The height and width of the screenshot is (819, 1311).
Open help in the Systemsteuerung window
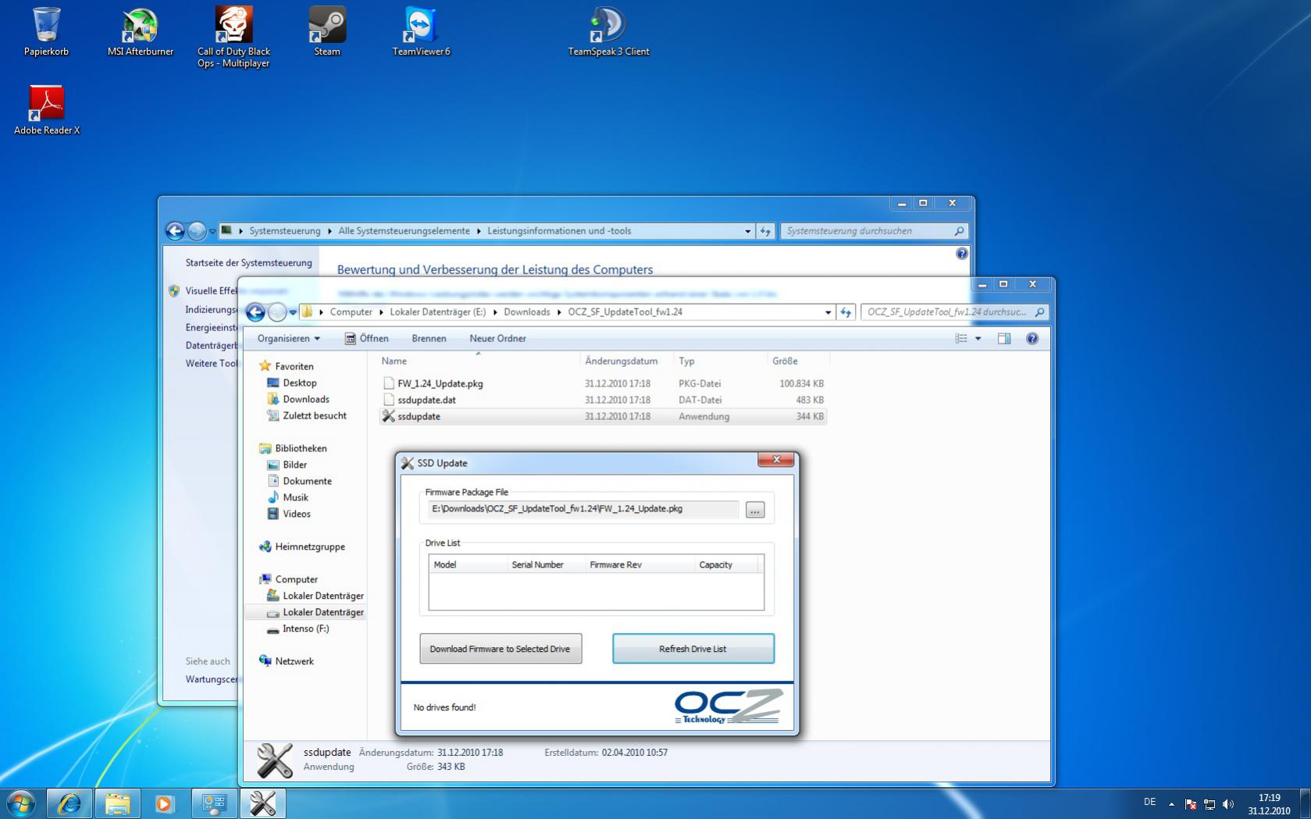962,254
